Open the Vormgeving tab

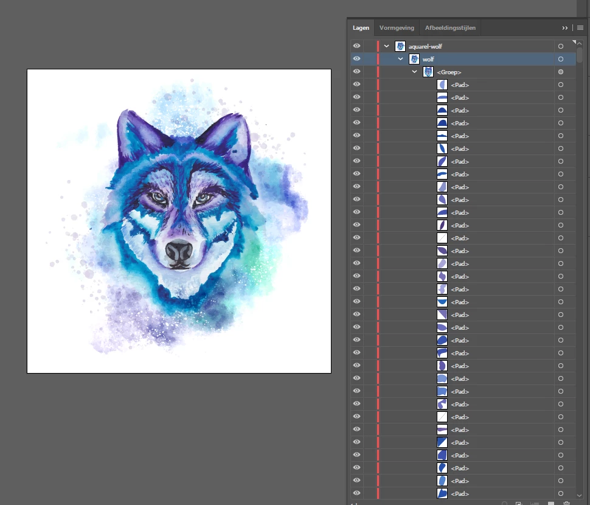coord(397,28)
